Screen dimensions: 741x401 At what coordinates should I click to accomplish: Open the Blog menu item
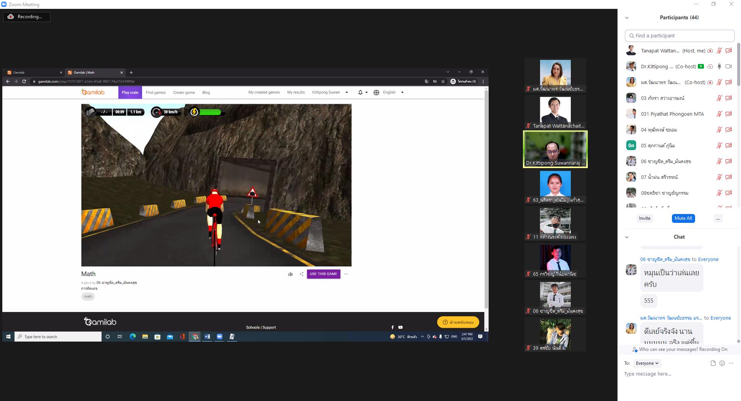(x=206, y=93)
